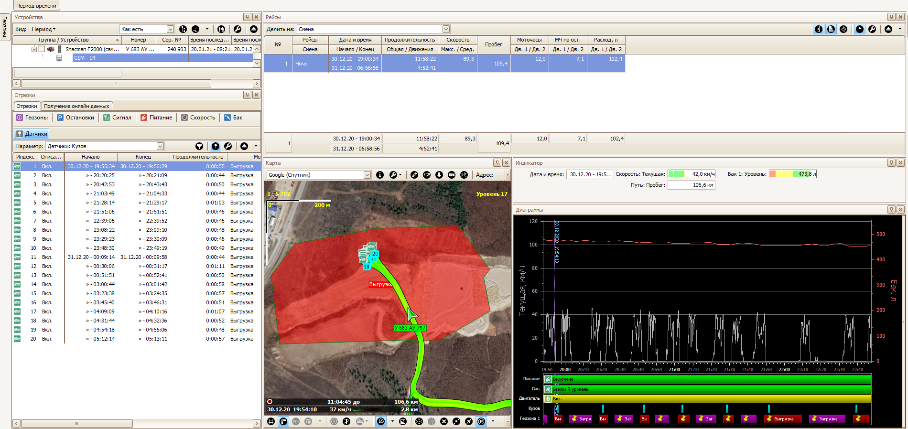Toggle the T icon in Рейсы toolbar
The image size is (908, 429).
(860, 29)
